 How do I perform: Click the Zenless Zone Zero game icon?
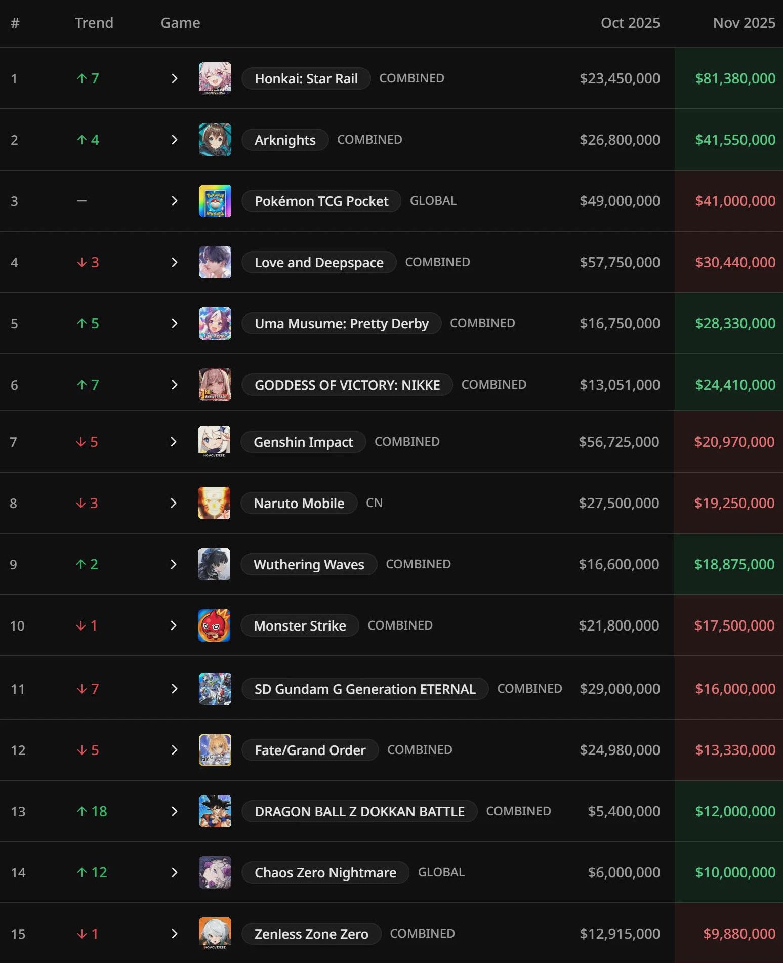pos(215,934)
